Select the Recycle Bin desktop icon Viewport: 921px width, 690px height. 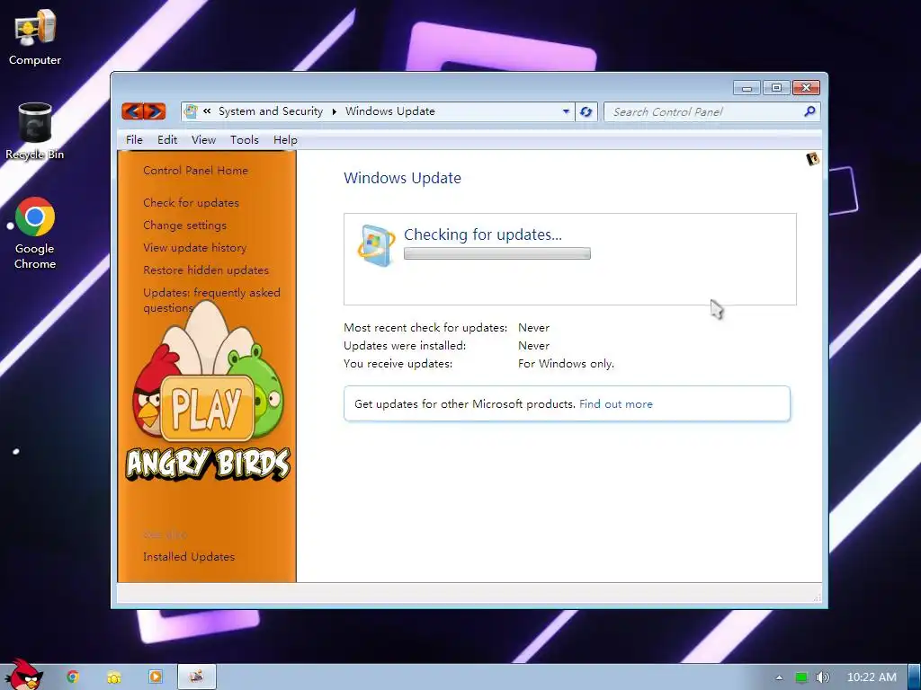(x=35, y=131)
